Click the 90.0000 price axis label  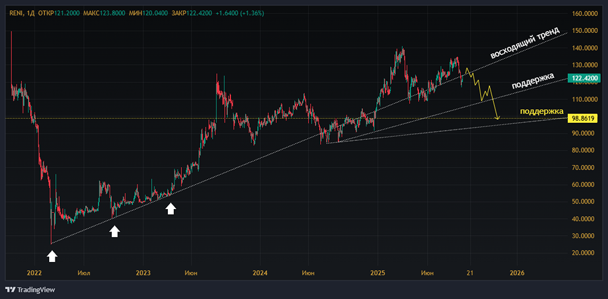[583, 134]
